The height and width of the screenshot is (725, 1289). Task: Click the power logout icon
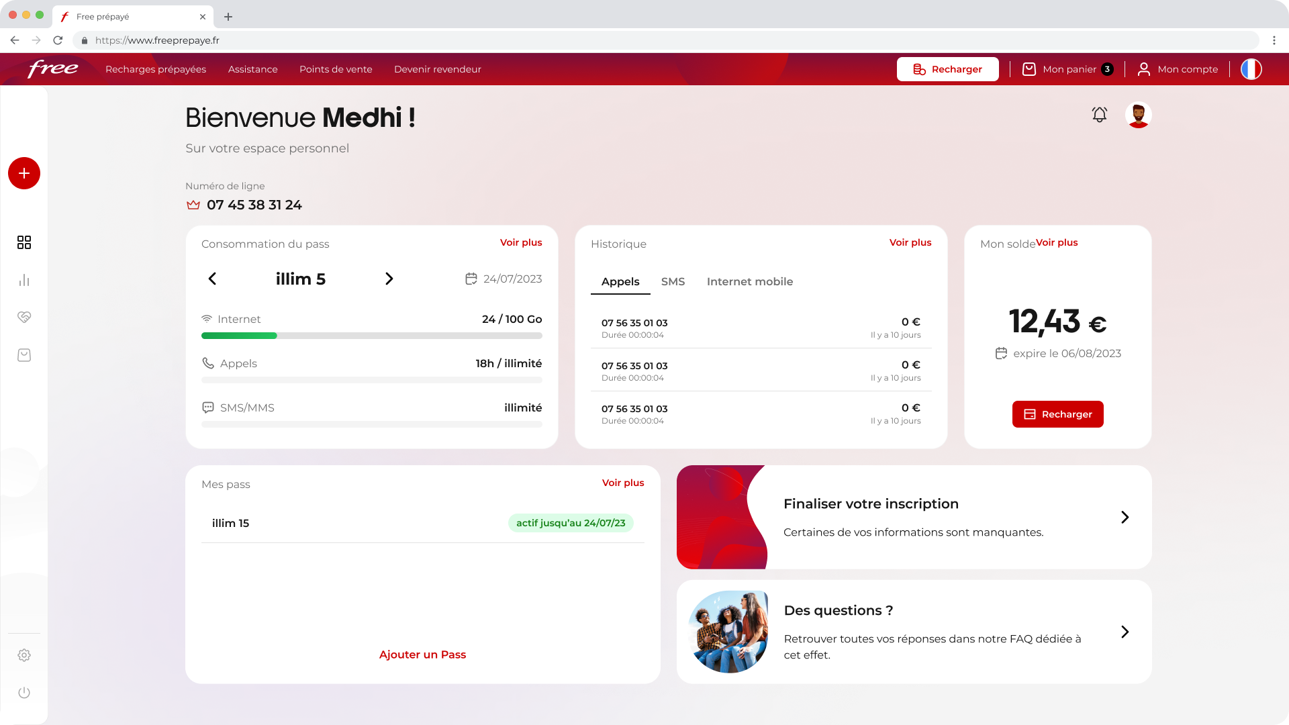[x=24, y=693]
